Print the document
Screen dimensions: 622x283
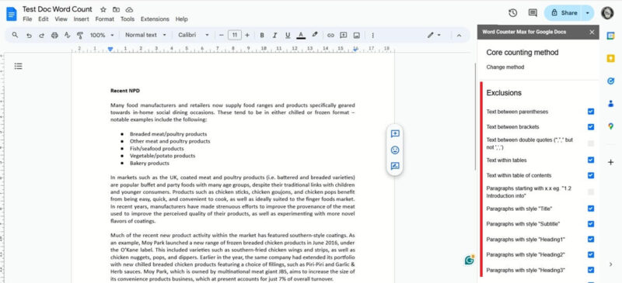point(54,35)
